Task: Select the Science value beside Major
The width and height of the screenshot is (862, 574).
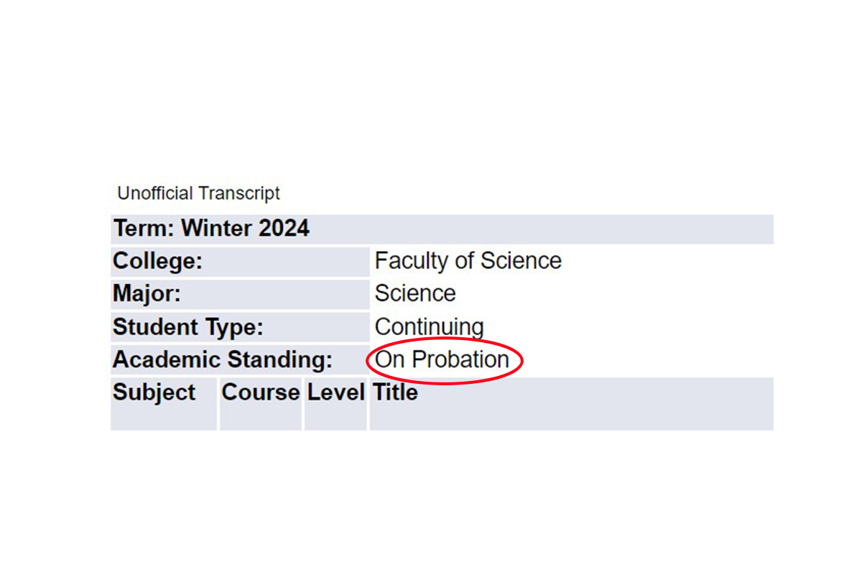Action: pos(415,294)
